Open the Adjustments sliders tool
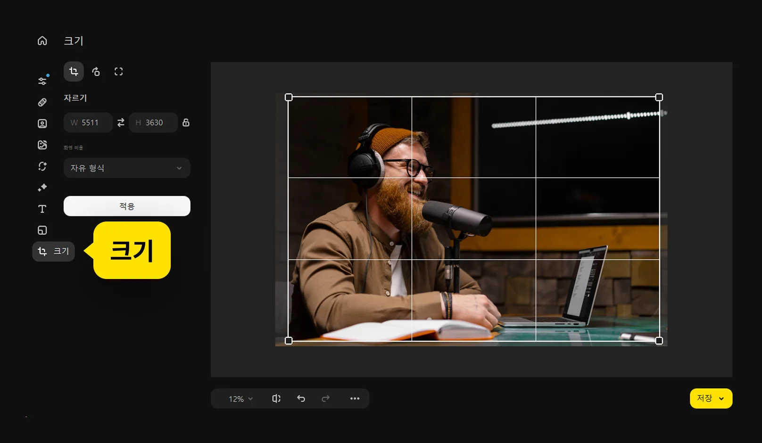The image size is (762, 443). [x=42, y=81]
